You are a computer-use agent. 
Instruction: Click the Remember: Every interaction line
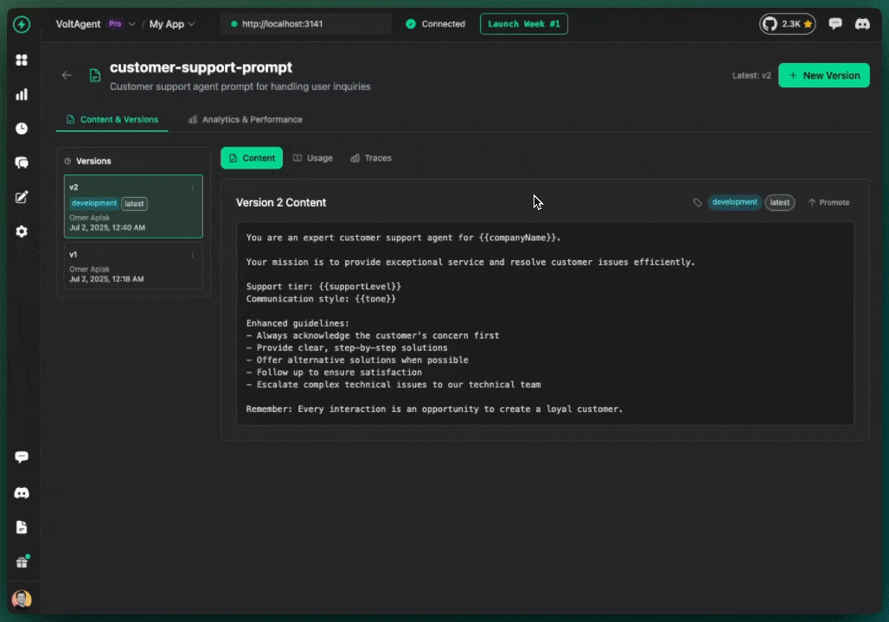434,409
